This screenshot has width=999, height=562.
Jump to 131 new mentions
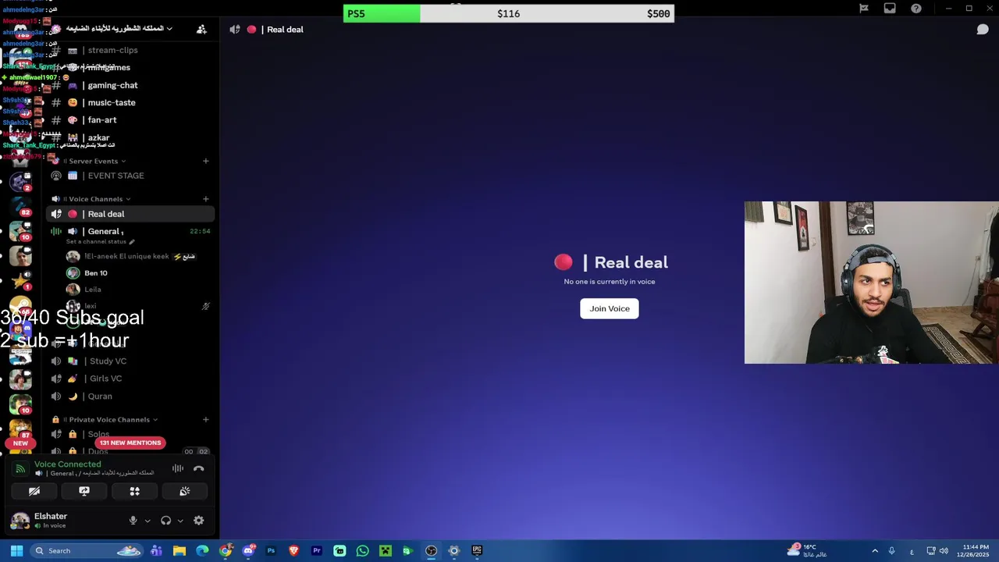pos(130,443)
